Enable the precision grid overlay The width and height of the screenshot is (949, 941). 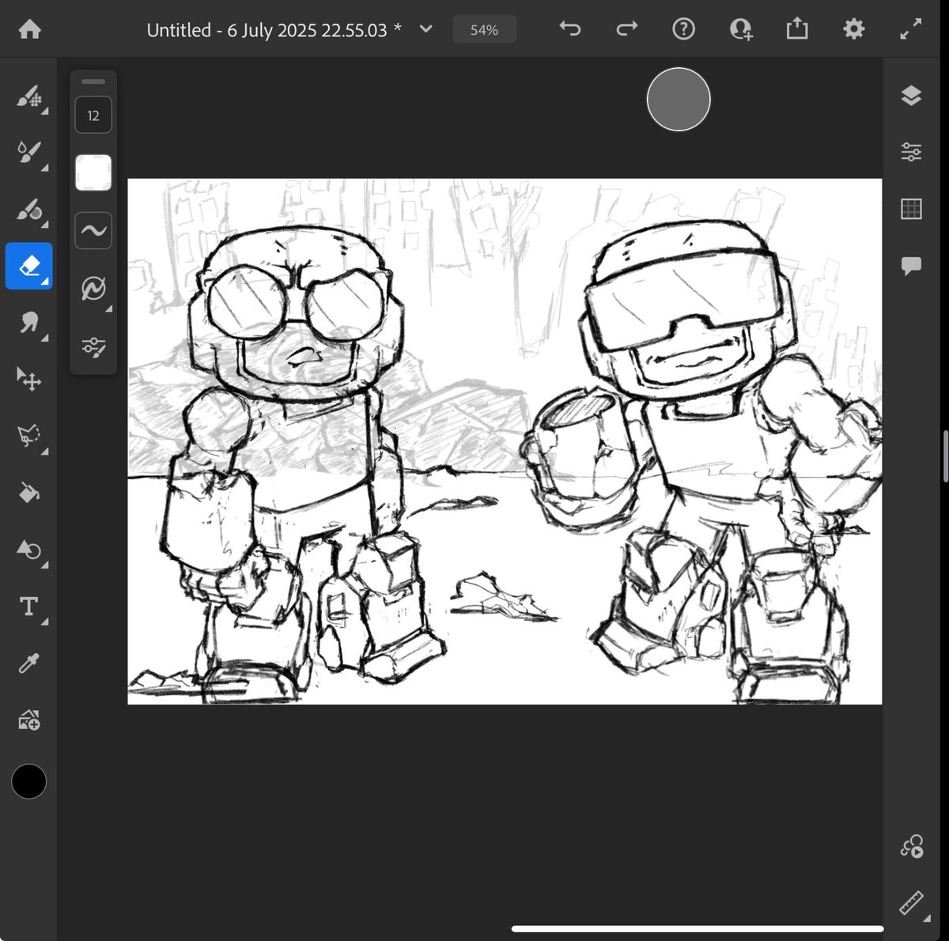(911, 209)
